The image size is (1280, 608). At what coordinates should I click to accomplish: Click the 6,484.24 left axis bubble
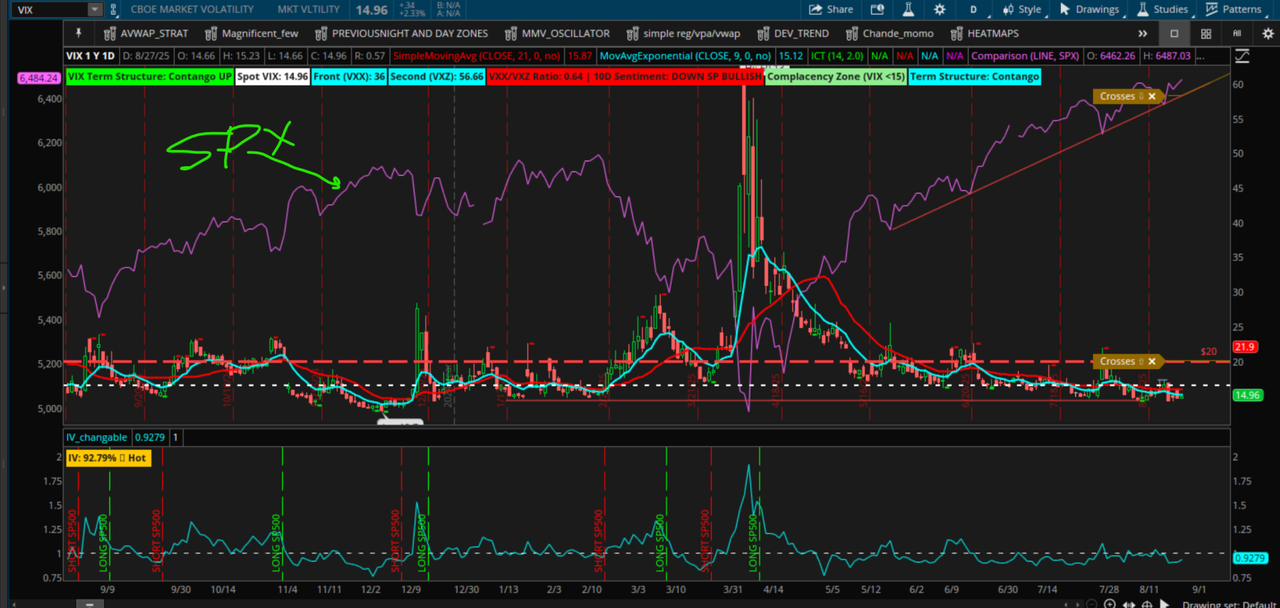click(39, 78)
